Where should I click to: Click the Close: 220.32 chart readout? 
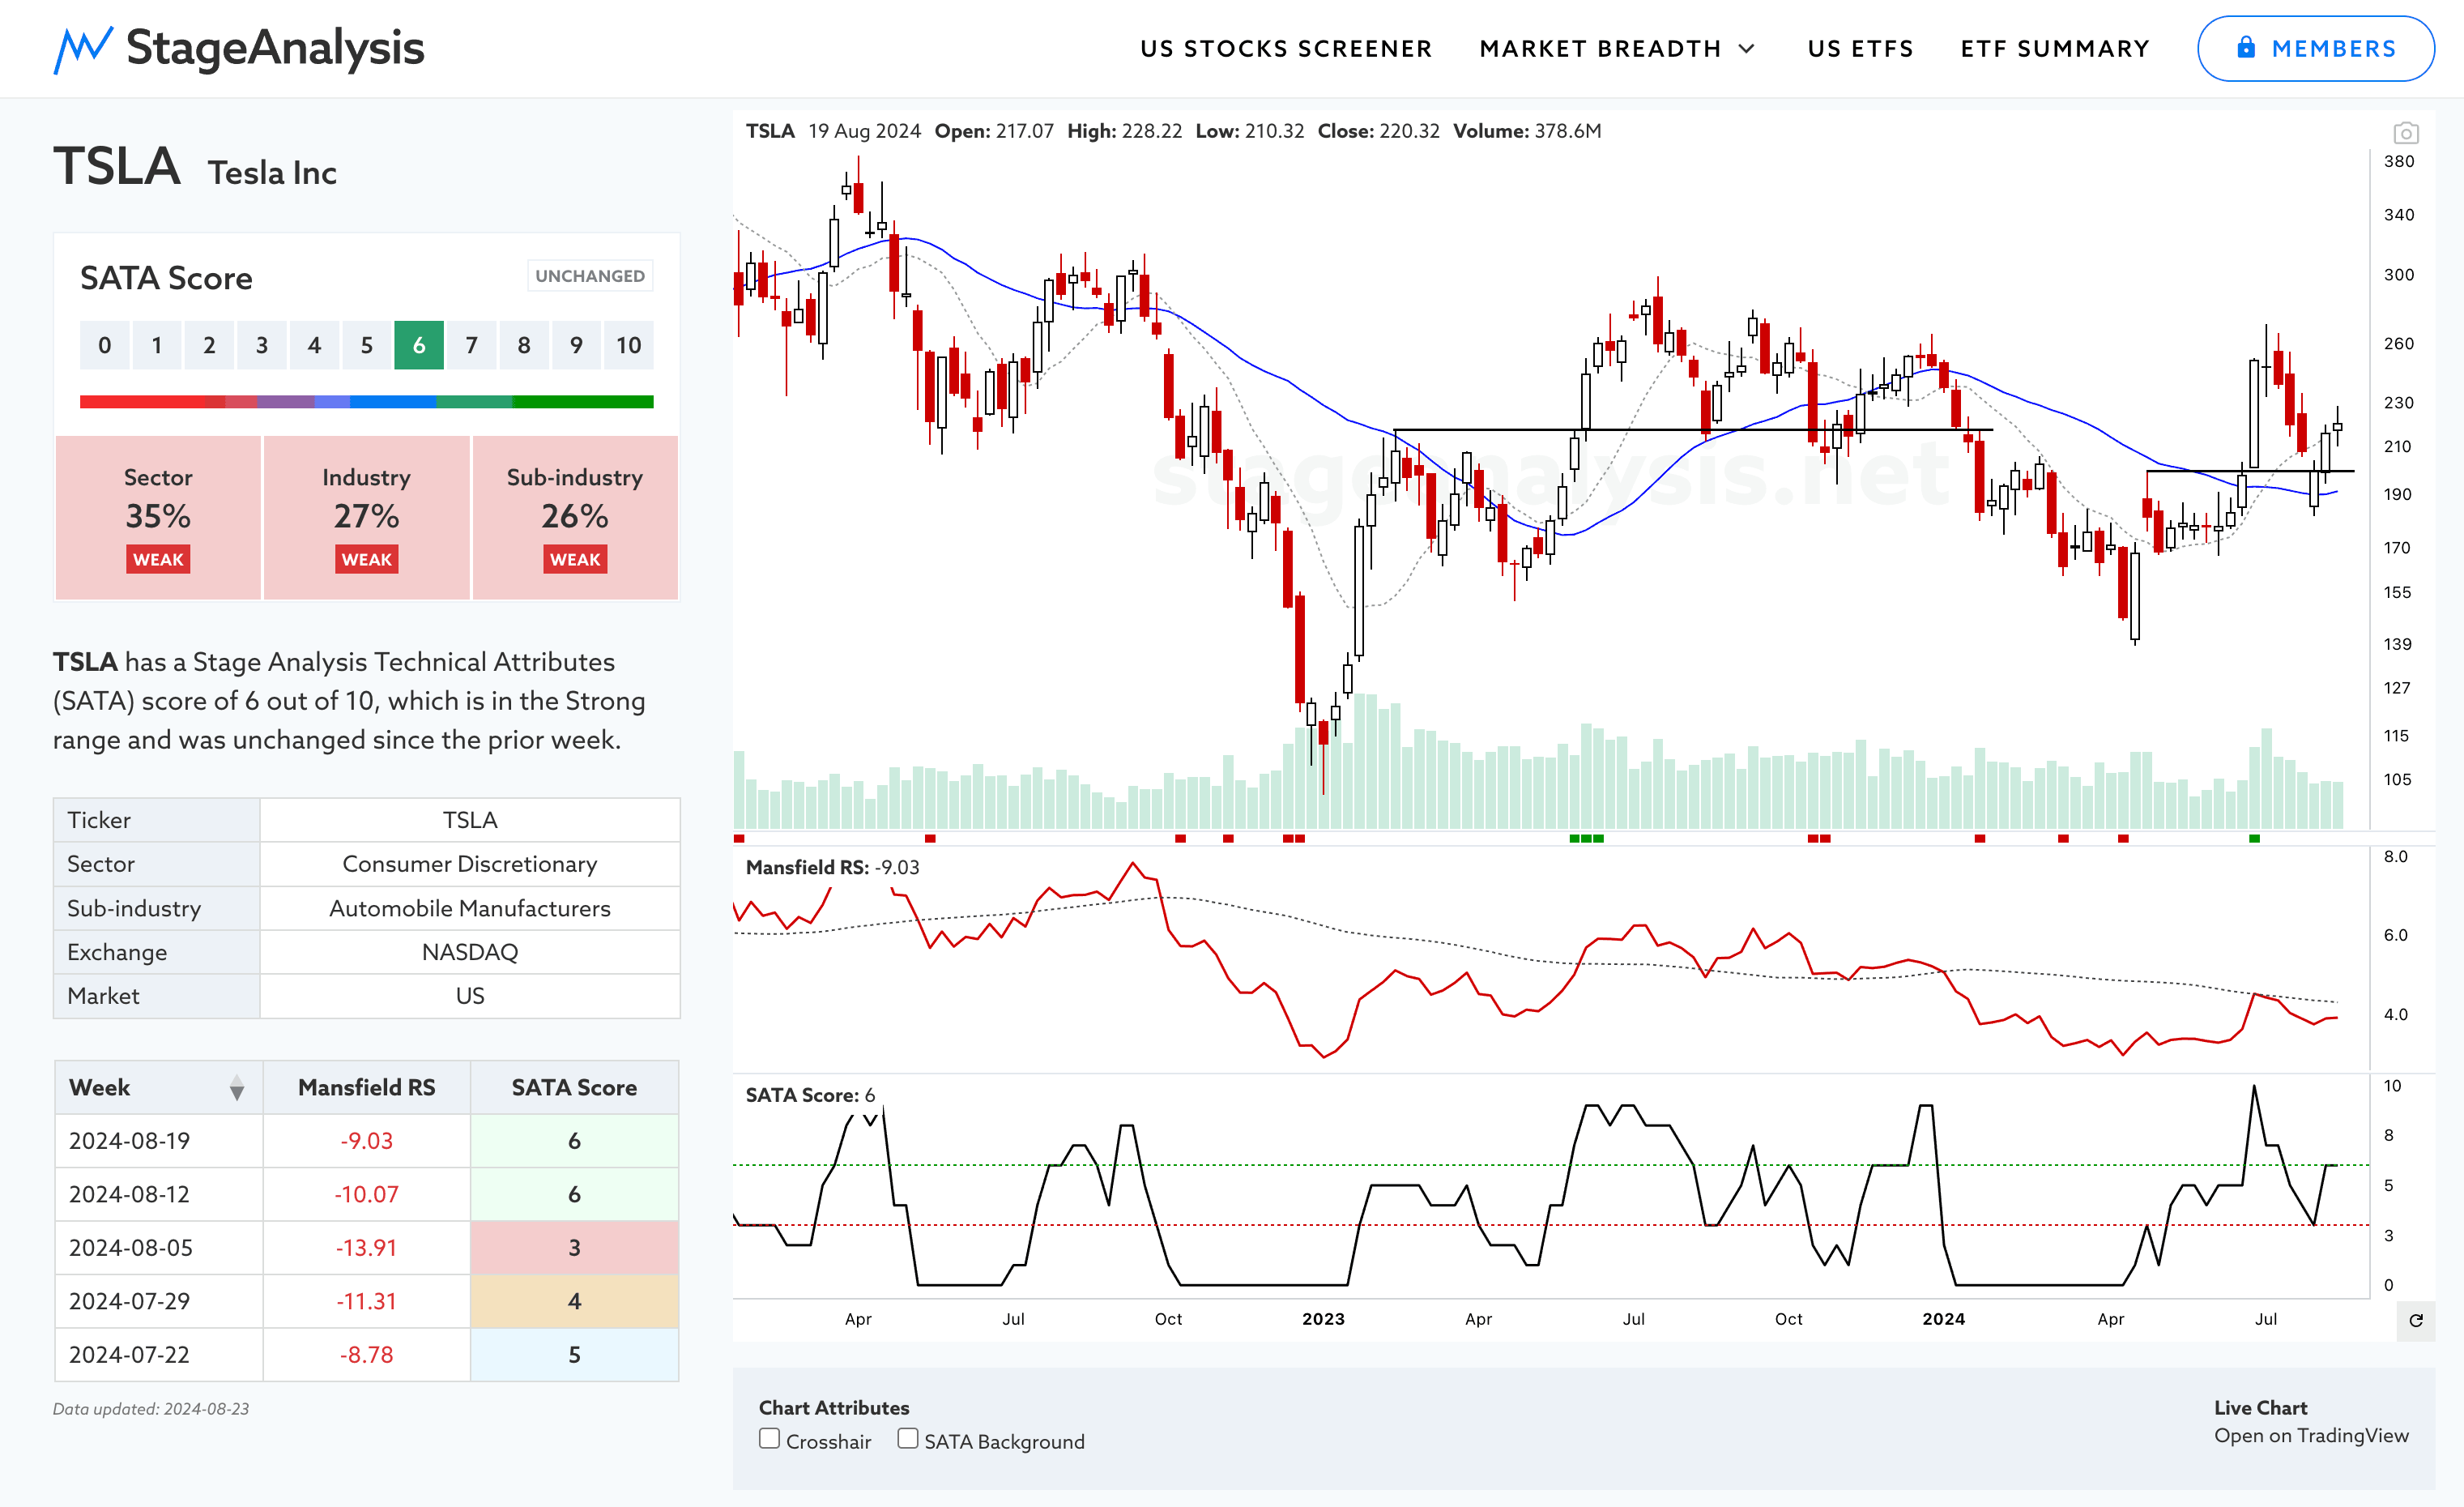coord(1378,131)
